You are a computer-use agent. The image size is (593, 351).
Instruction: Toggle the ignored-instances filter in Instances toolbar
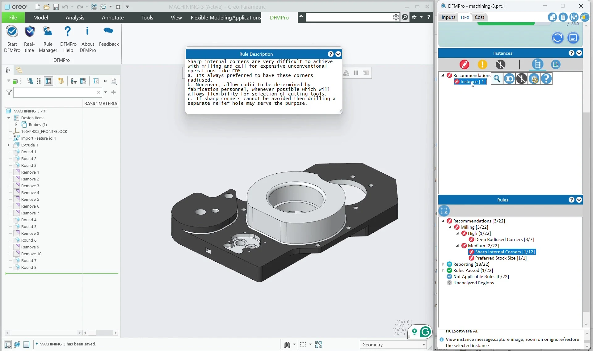pyautogui.click(x=501, y=65)
